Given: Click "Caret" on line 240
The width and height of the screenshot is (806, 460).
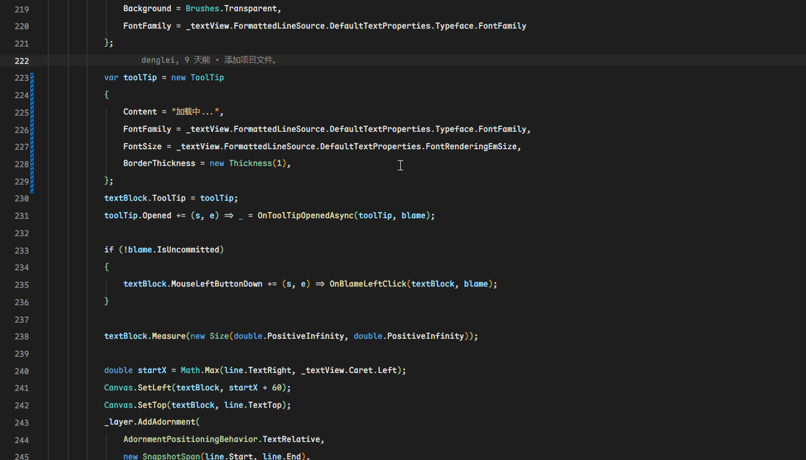Looking at the screenshot, I should [360, 370].
